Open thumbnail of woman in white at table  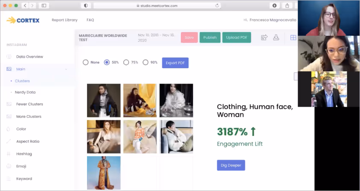[176, 100]
